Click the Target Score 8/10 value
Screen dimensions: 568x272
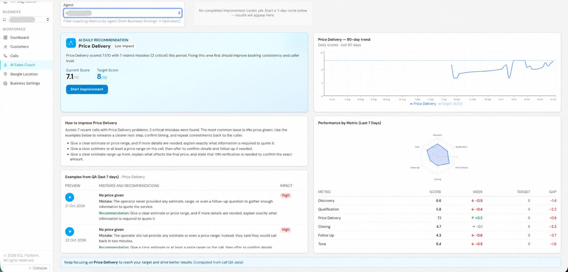[x=102, y=77]
